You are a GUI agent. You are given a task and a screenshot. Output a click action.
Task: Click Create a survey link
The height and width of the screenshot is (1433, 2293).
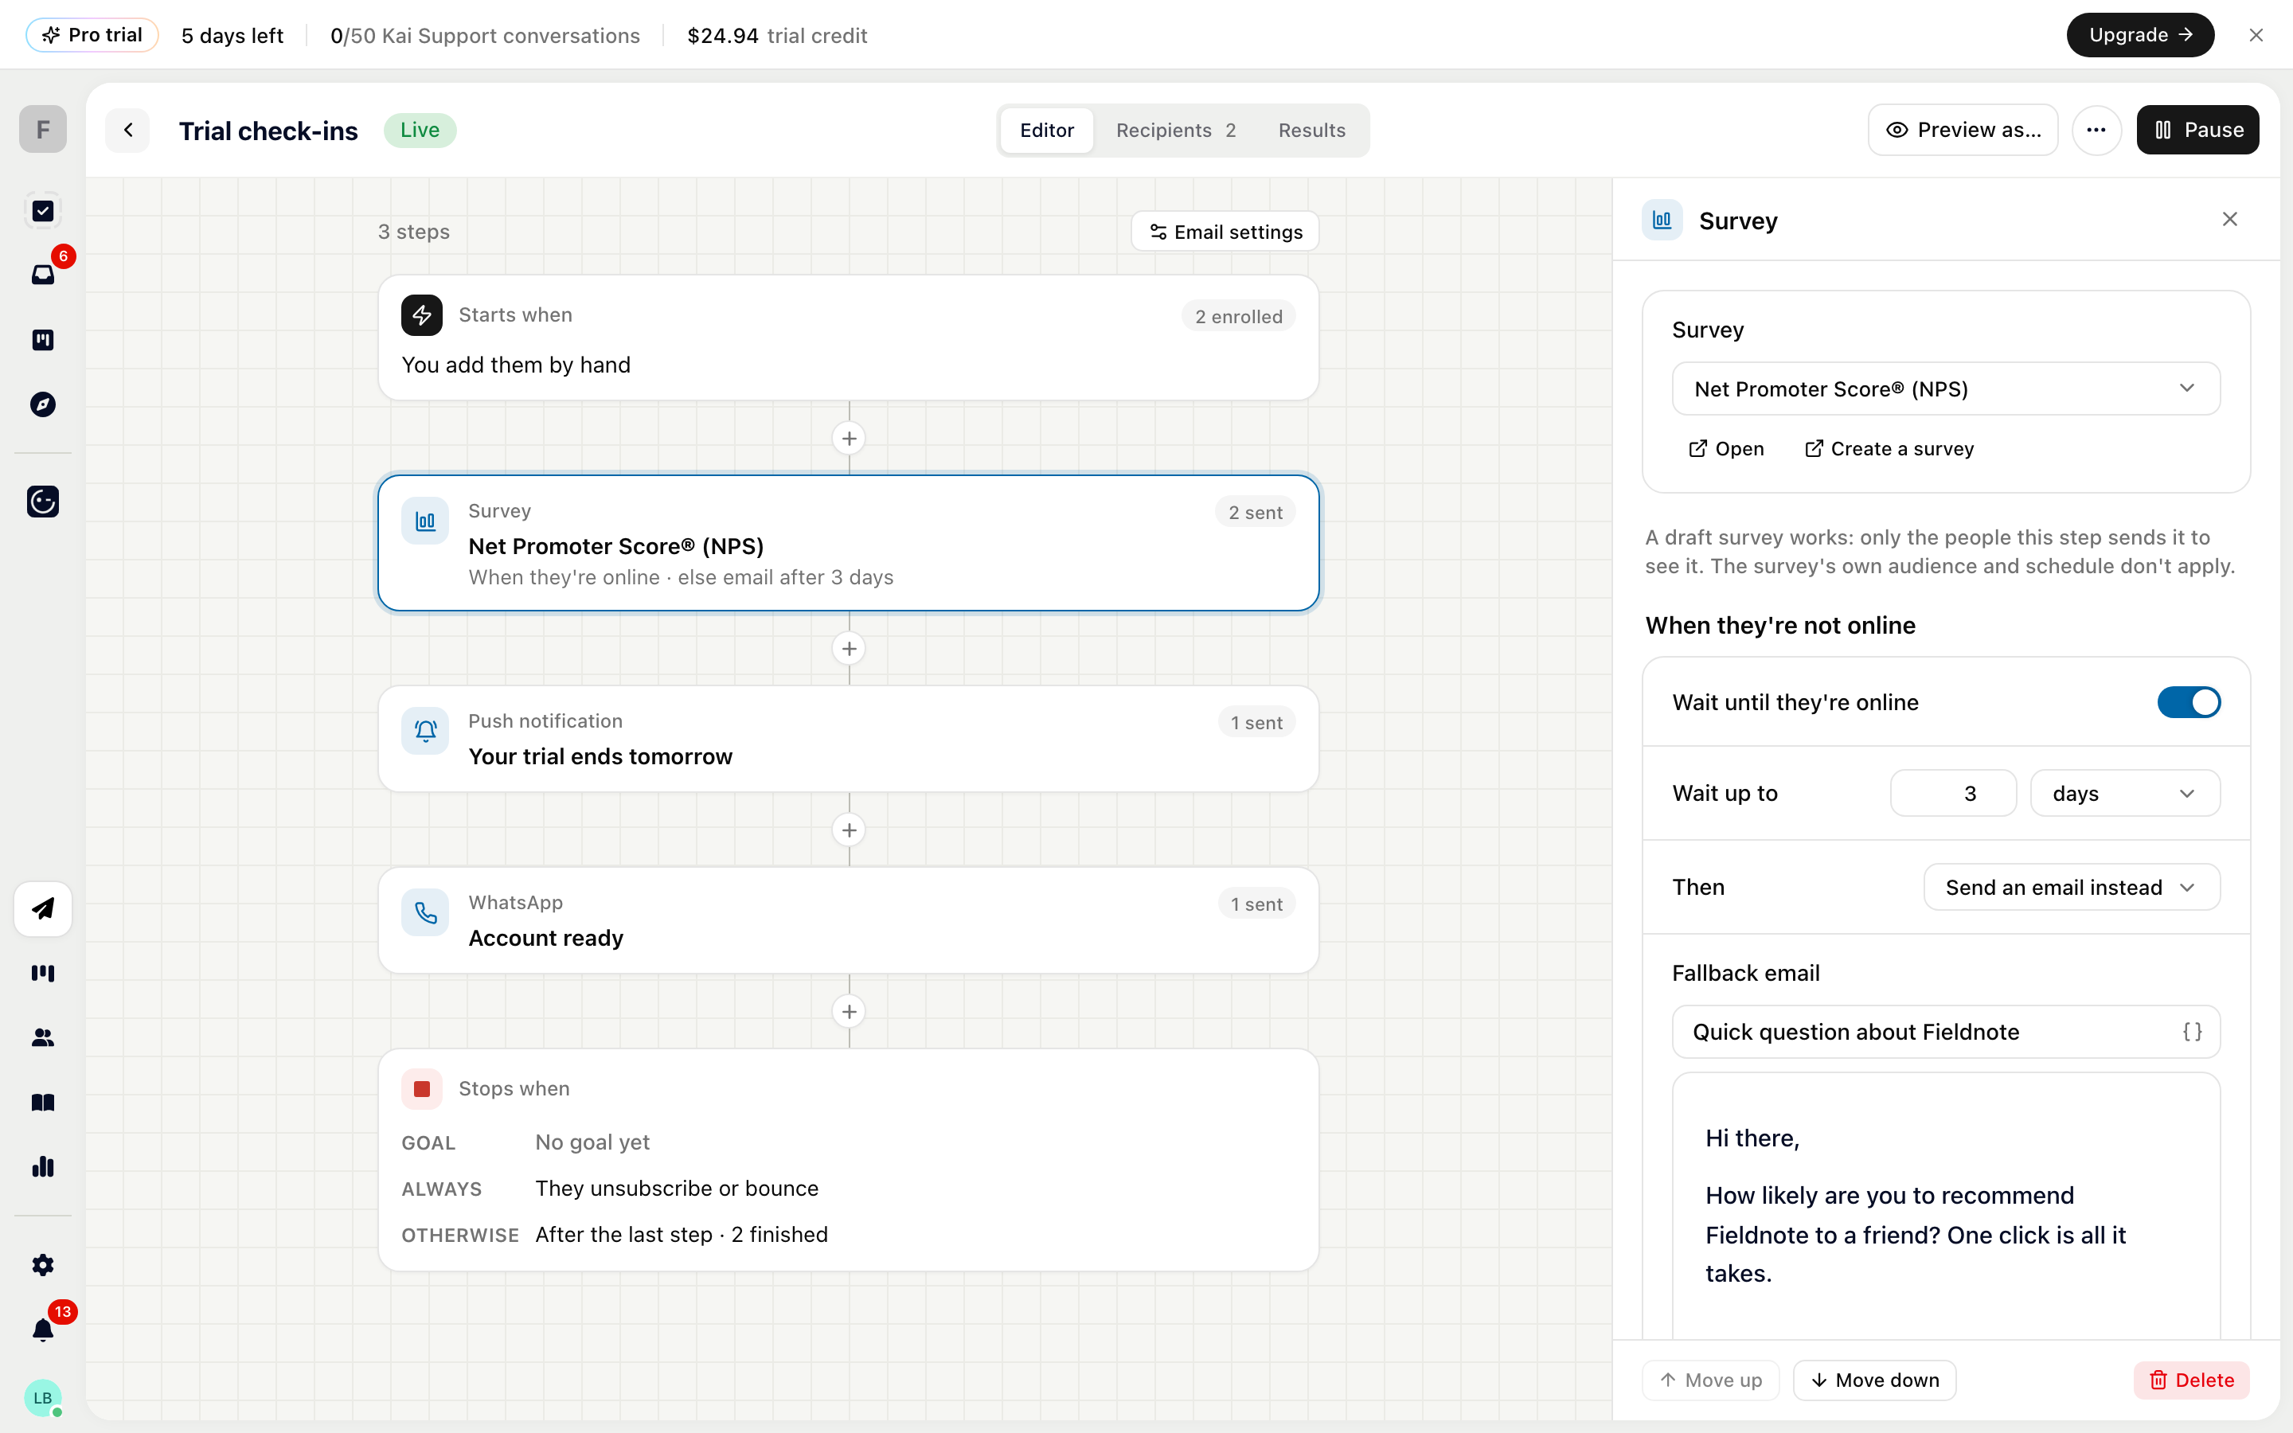(x=1889, y=448)
